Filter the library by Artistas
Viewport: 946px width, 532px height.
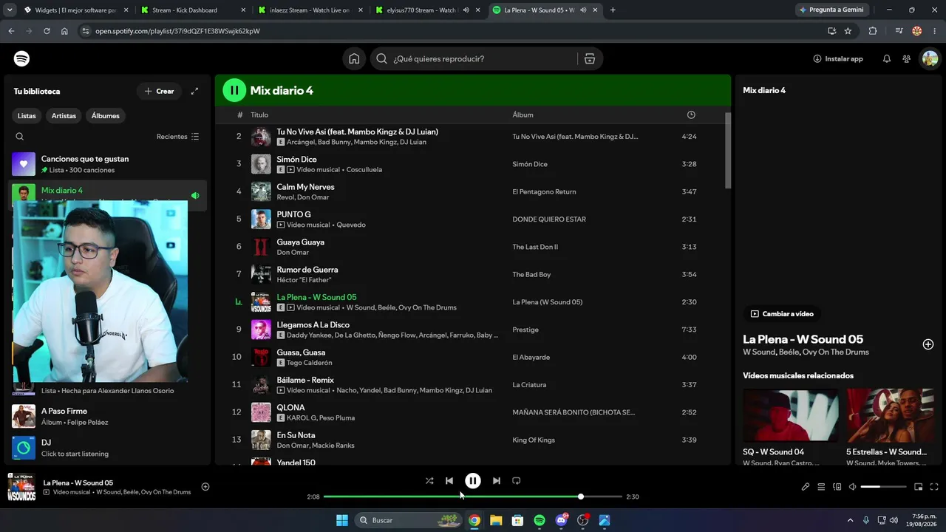(x=64, y=116)
